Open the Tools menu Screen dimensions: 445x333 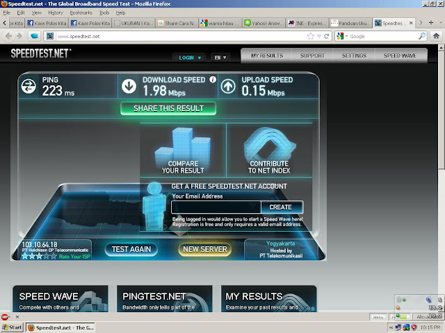[104, 12]
